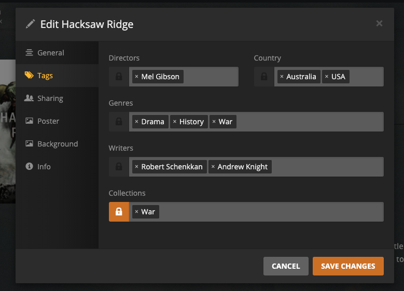This screenshot has height=291, width=404.
Task: Click inside the Directors input field
Action: (x=184, y=77)
